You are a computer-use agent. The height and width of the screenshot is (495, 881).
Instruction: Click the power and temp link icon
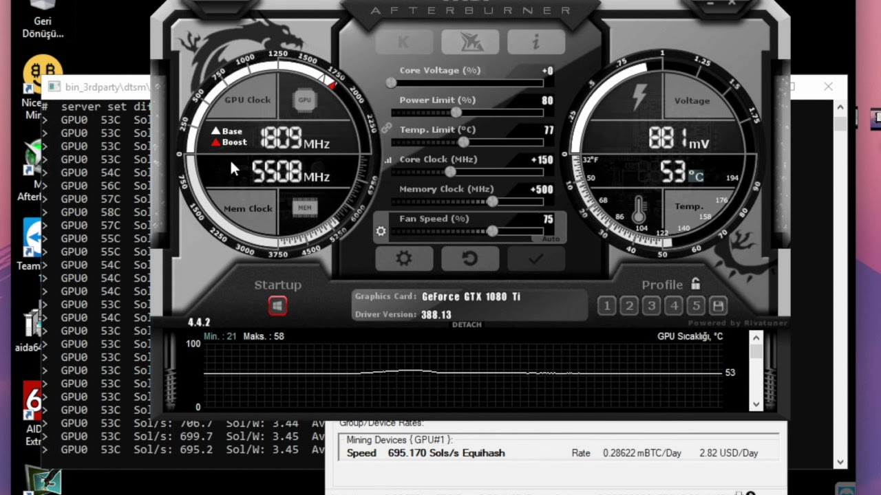coord(386,127)
